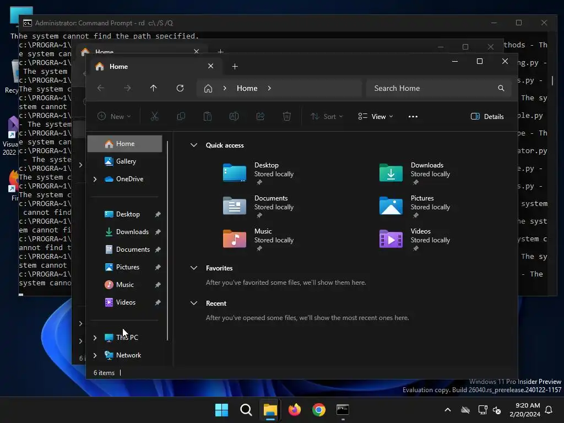Click the Share icon in toolbar
This screenshot has height=423, width=564.
(x=261, y=116)
